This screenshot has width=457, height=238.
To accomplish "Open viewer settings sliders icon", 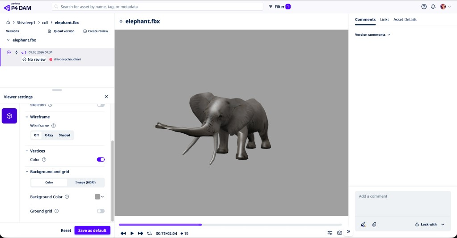I will click(330, 233).
